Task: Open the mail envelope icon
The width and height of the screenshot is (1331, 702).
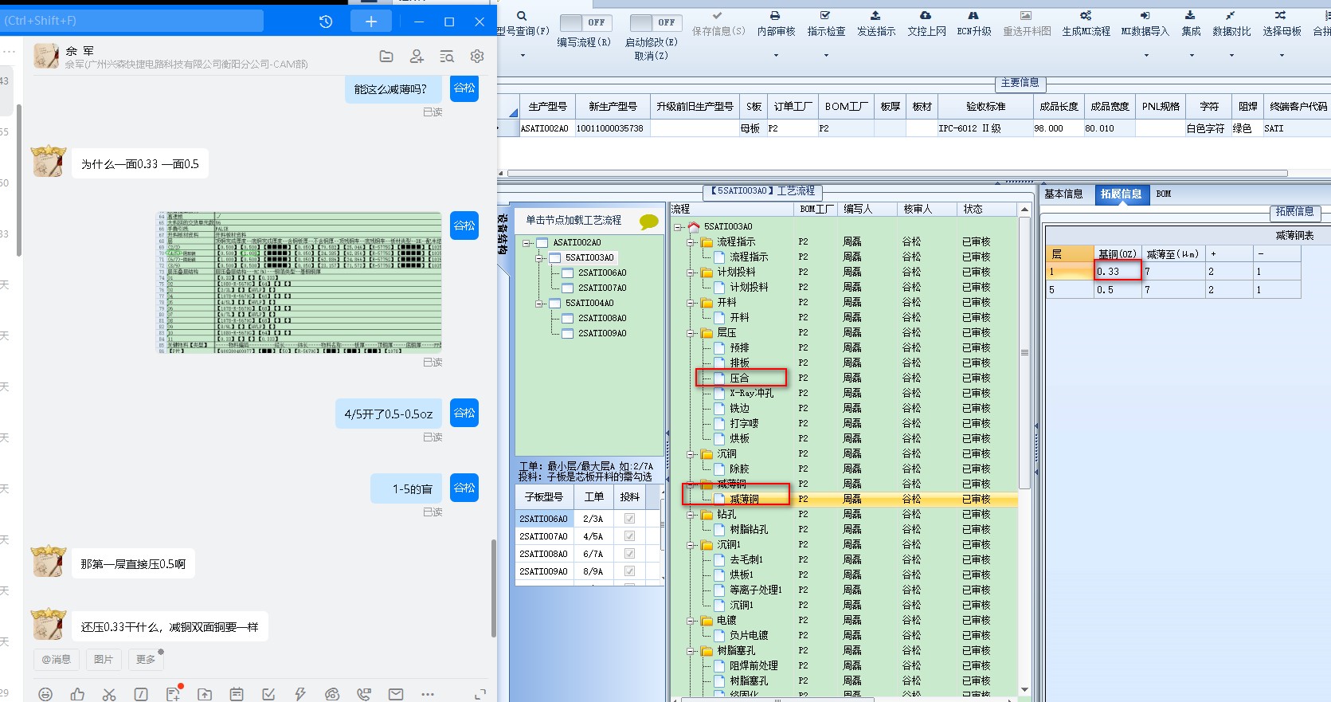Action: 396,694
